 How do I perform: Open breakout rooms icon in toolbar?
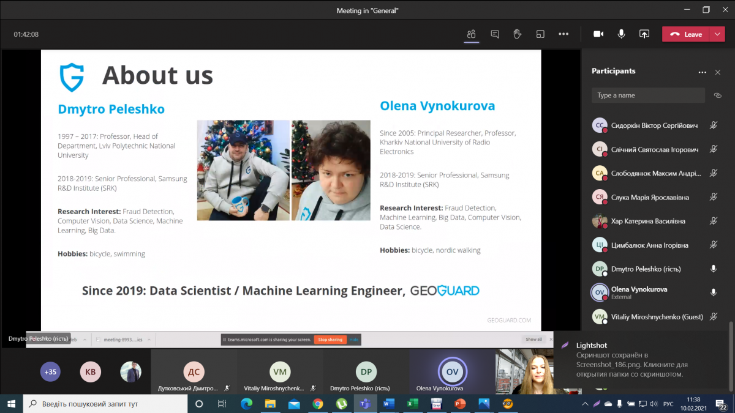pos(540,34)
